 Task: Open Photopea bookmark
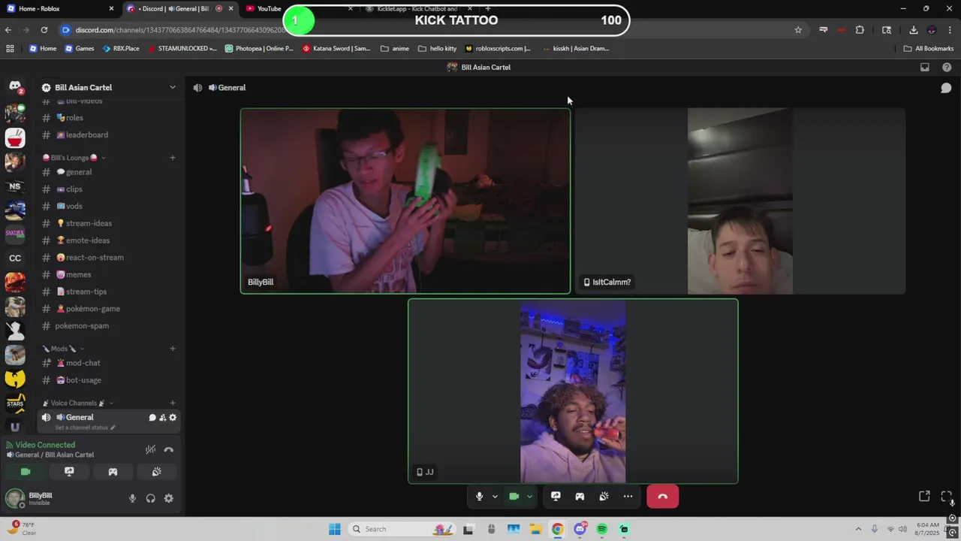[x=259, y=48]
